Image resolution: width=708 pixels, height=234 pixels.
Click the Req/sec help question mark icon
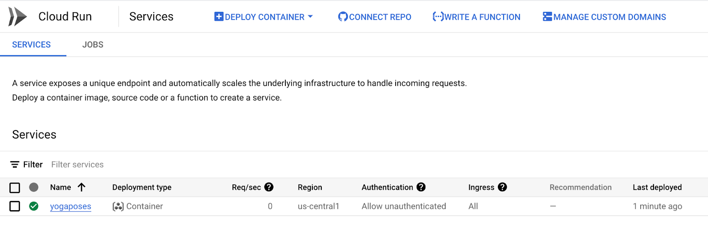[x=269, y=187]
